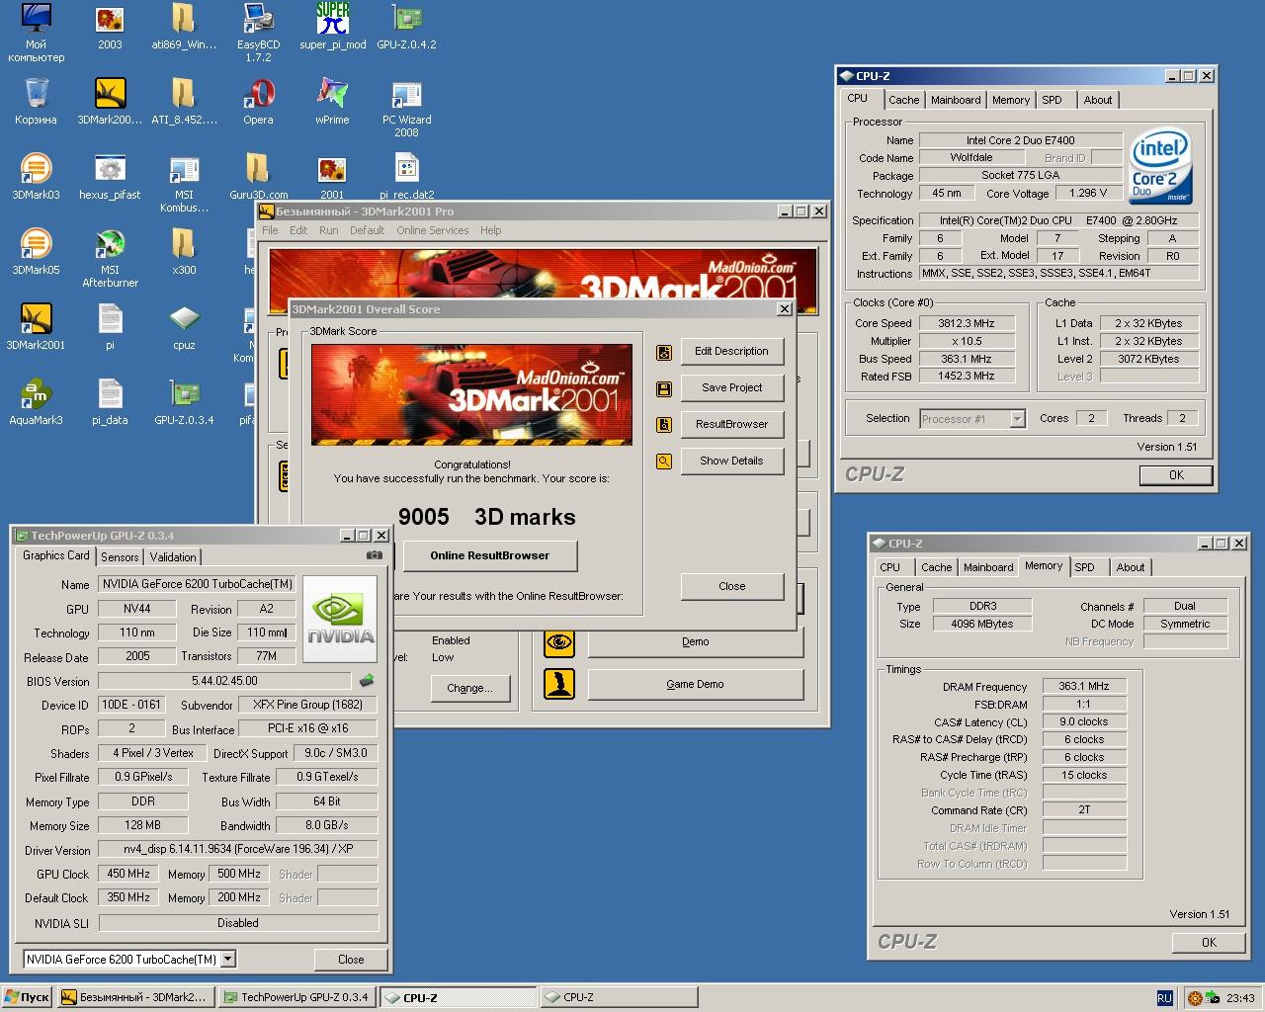Expand the Processor #1 selection dropdown
This screenshot has width=1265, height=1012.
(x=1017, y=419)
